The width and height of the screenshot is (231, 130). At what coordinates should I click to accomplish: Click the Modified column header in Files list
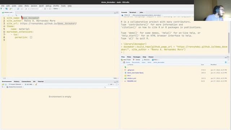(x=213, y=65)
